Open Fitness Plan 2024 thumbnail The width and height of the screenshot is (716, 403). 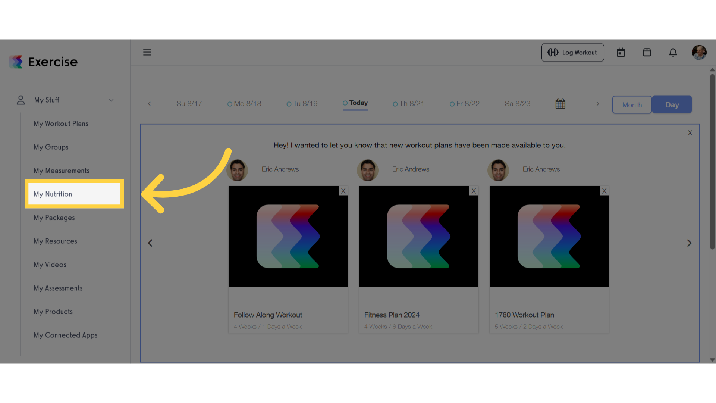[x=419, y=237]
